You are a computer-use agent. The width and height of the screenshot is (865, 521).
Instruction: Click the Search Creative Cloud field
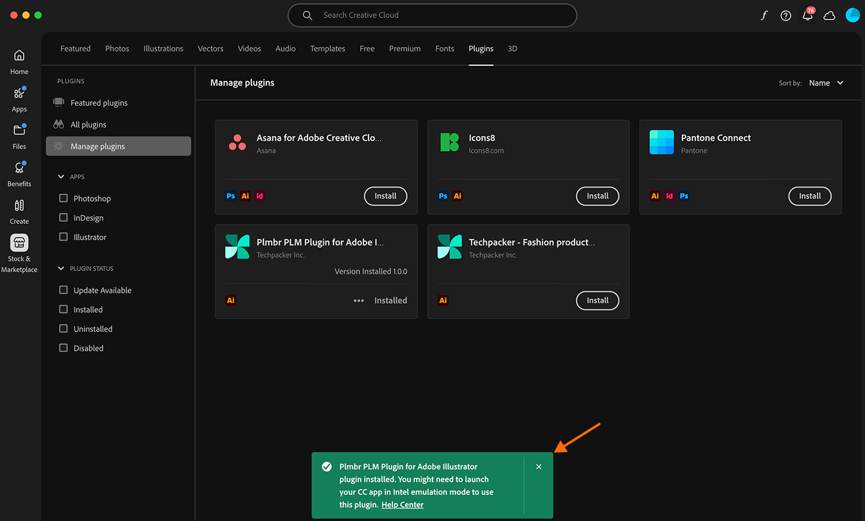432,15
